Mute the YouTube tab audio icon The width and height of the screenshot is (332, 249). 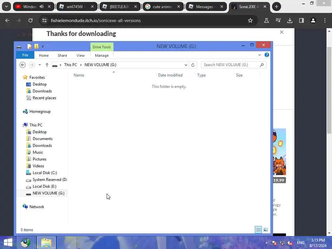[x=41, y=6]
